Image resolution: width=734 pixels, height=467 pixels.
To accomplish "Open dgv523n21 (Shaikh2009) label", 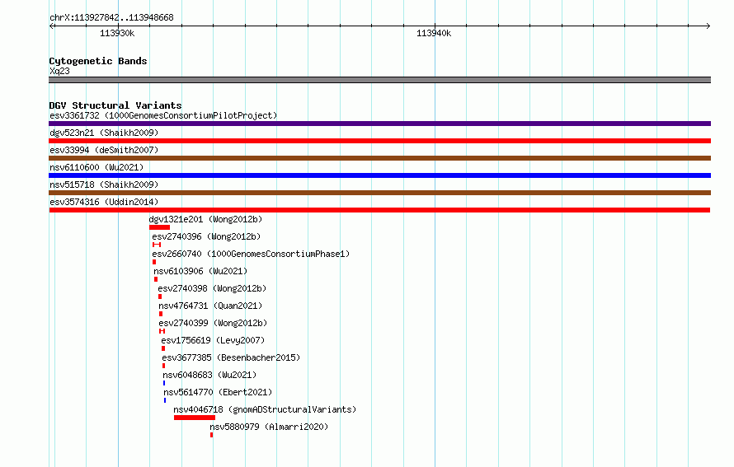I will pyautogui.click(x=104, y=133).
